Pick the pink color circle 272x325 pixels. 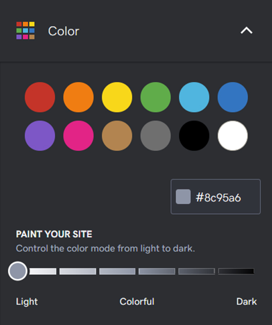(78, 136)
